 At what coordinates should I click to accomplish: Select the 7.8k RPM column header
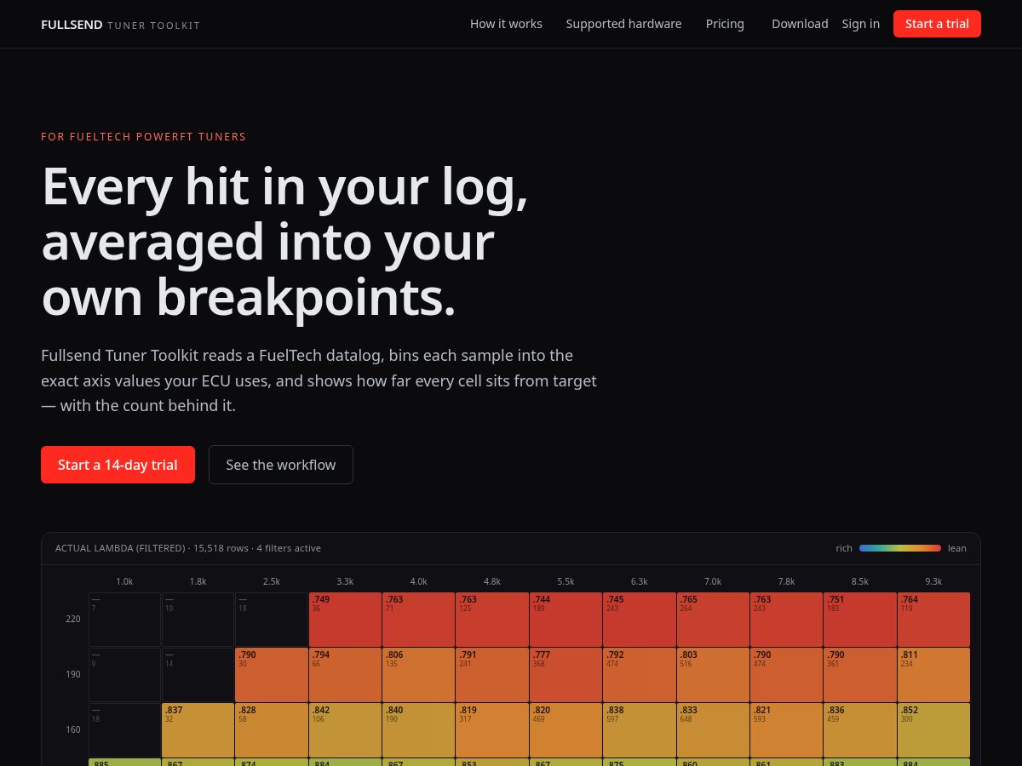pos(787,581)
